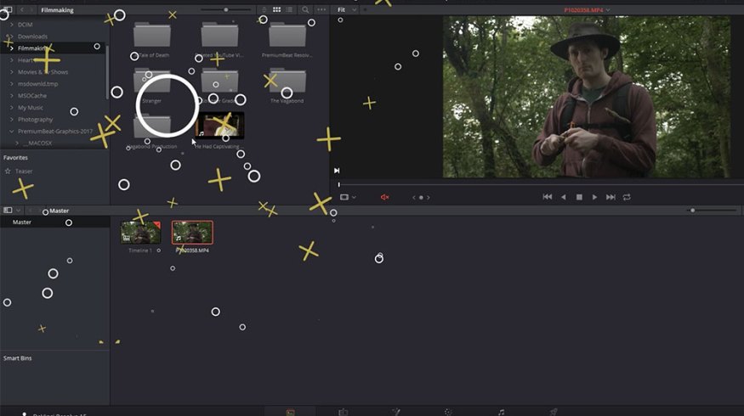744x416 pixels.
Task: Click the Teaser favorite star icon
Action: pos(8,171)
